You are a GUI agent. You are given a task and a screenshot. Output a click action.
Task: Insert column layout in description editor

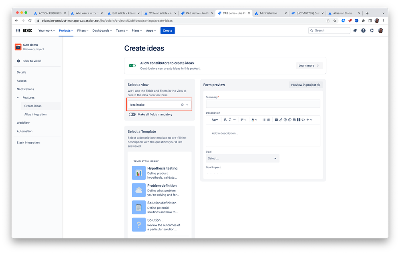point(298,120)
